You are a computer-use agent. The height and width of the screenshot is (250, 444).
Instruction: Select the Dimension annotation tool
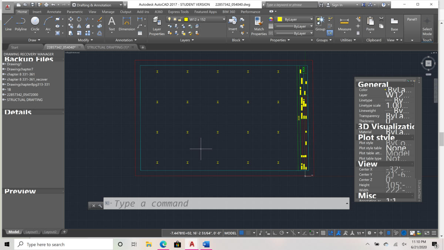[127, 24]
